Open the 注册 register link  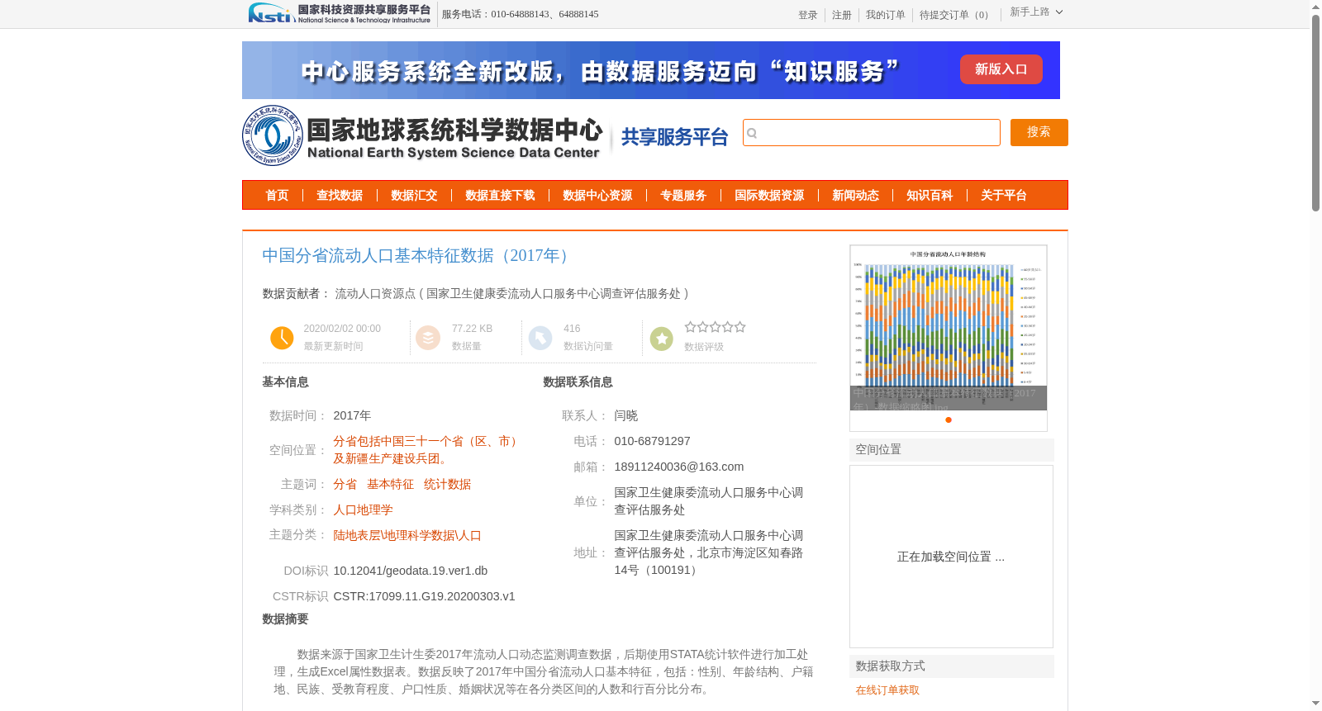pyautogui.click(x=842, y=15)
